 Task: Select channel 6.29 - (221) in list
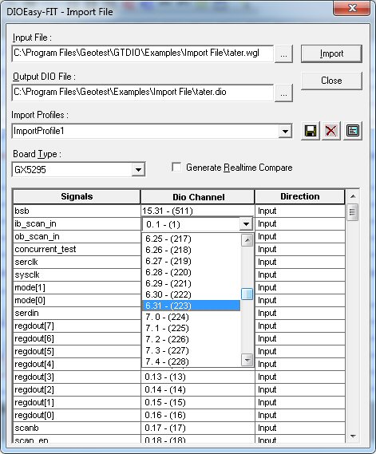[x=191, y=283]
